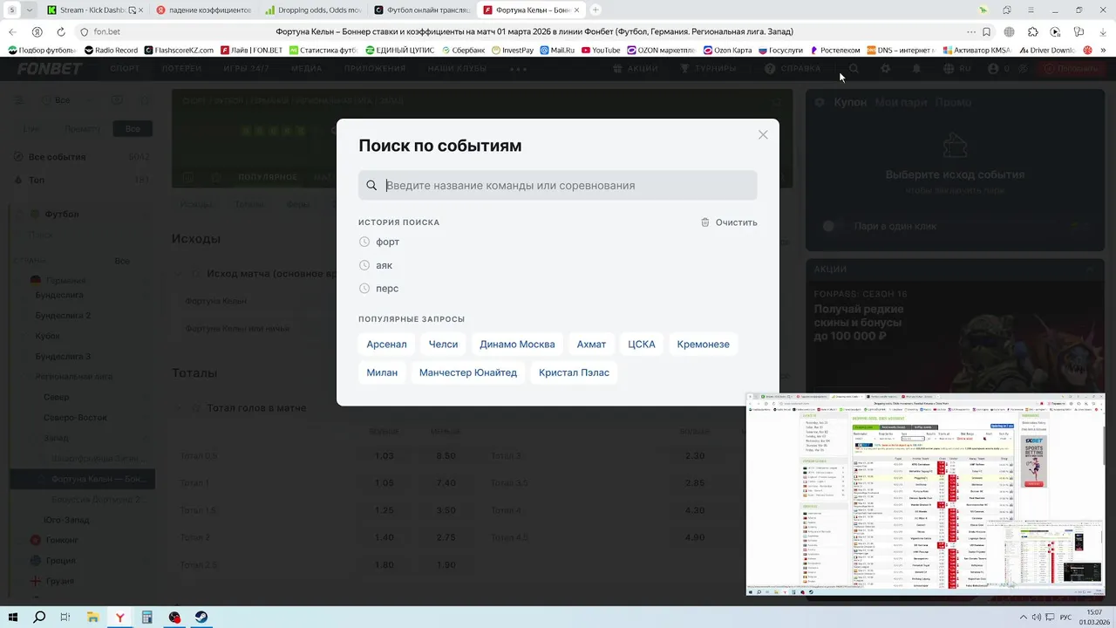Open the Спорт menu
Image resolution: width=1116 pixels, height=628 pixels.
pyautogui.click(x=125, y=68)
